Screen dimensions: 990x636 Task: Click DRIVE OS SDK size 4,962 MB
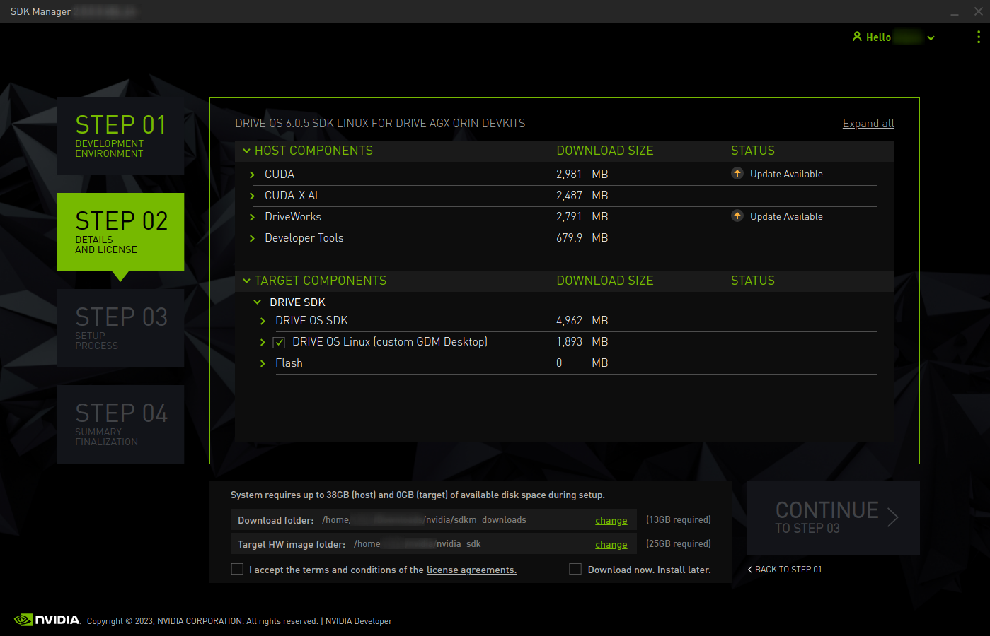[x=582, y=320]
